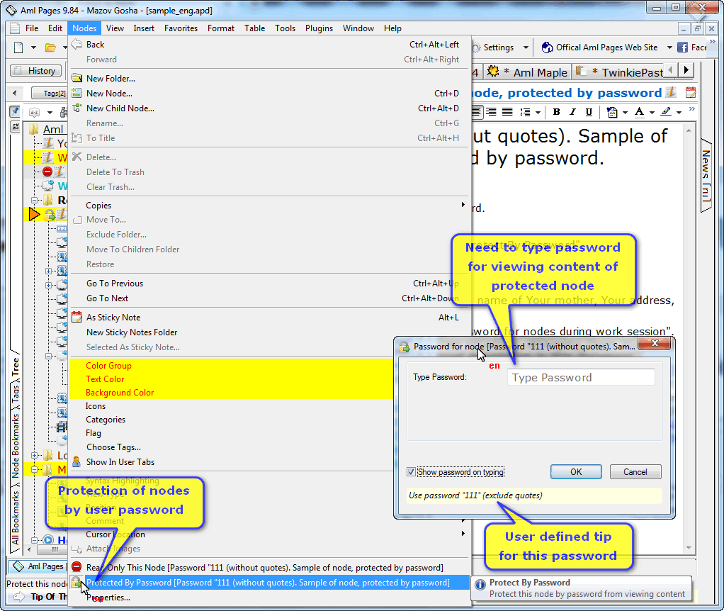Screen dimensions: 724x611
Task: Click the New document toolbar icon
Action: pos(18,47)
